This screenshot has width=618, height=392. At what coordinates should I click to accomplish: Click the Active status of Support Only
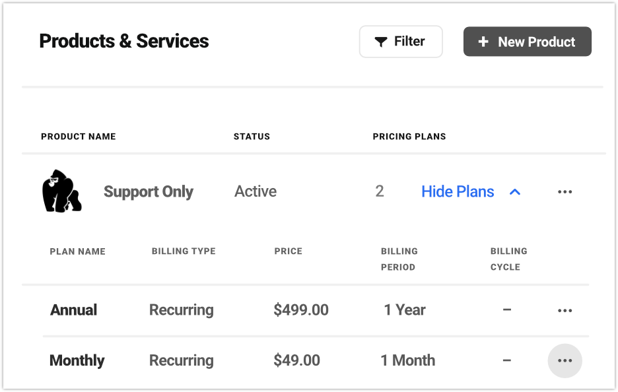(x=255, y=191)
